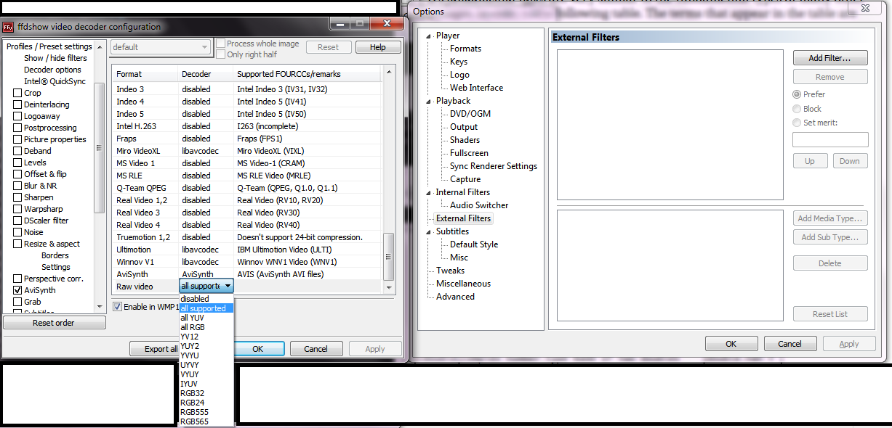Click the codec list scroll down arrow
The image size is (892, 428).
(x=389, y=288)
